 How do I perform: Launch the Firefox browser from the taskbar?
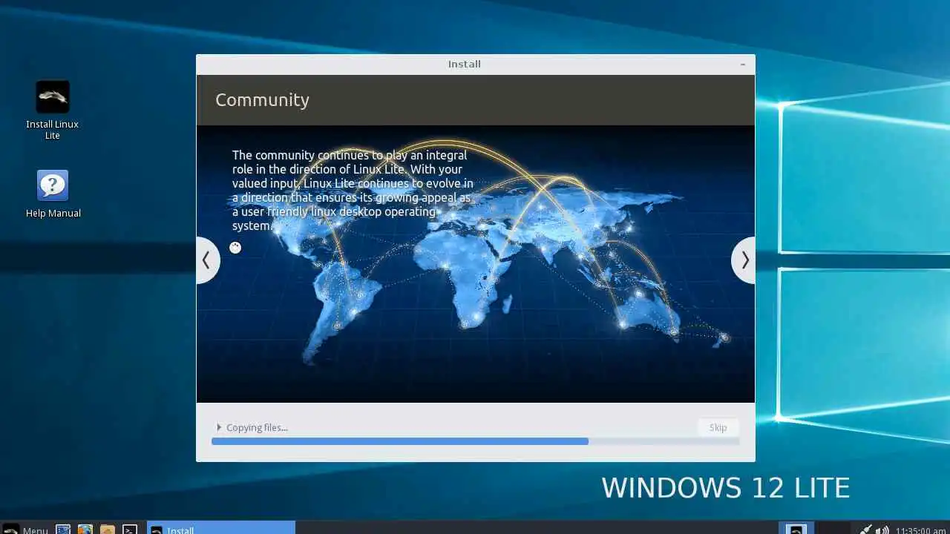(x=85, y=529)
